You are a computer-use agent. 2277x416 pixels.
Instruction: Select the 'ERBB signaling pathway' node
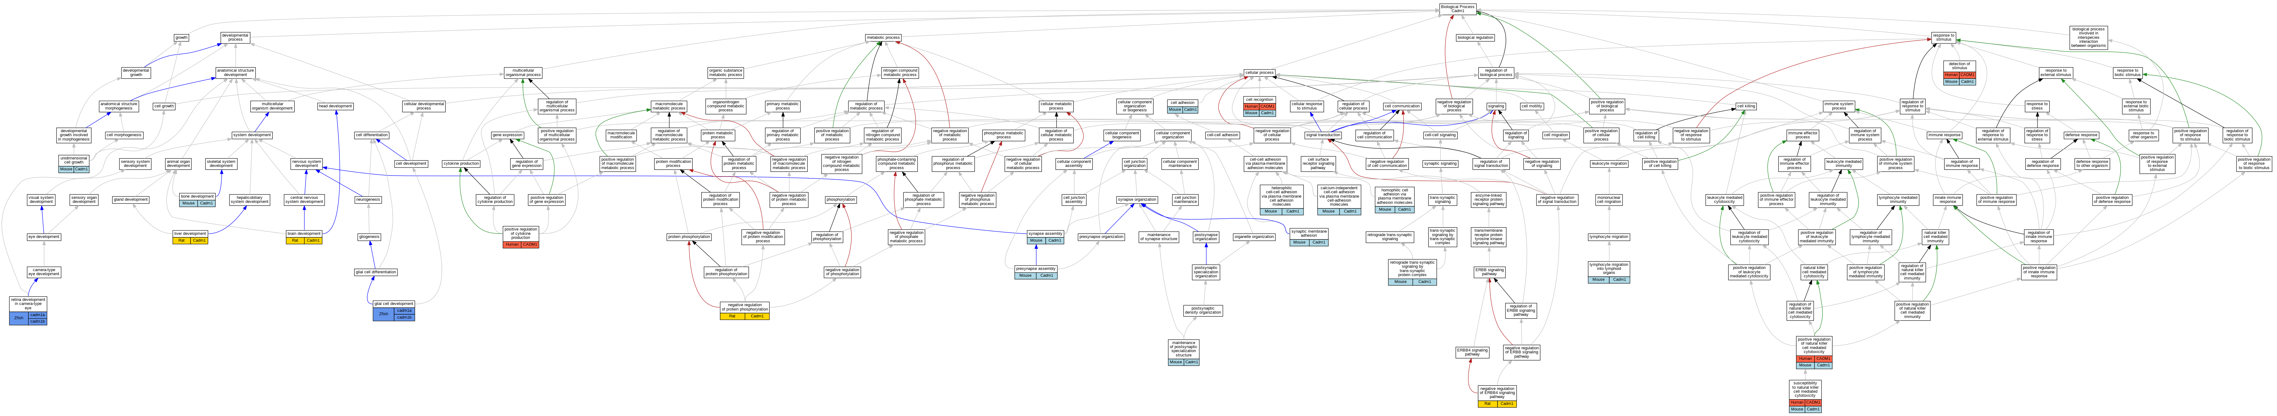point(1489,272)
